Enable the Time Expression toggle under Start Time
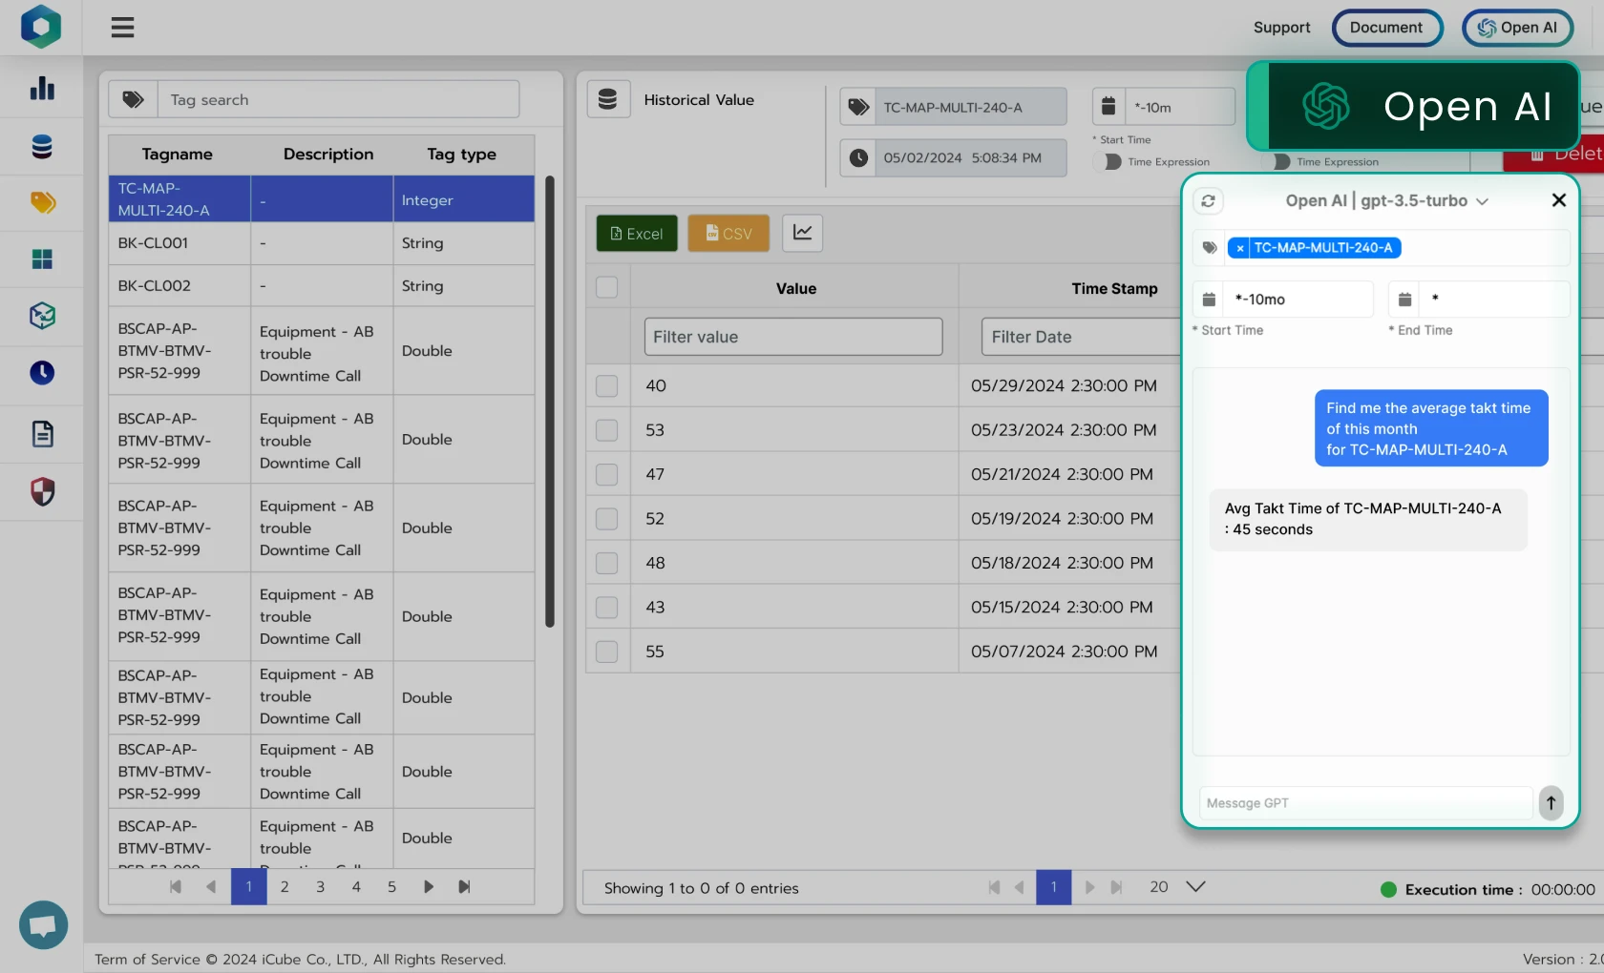Image resolution: width=1604 pixels, height=973 pixels. point(1111,162)
